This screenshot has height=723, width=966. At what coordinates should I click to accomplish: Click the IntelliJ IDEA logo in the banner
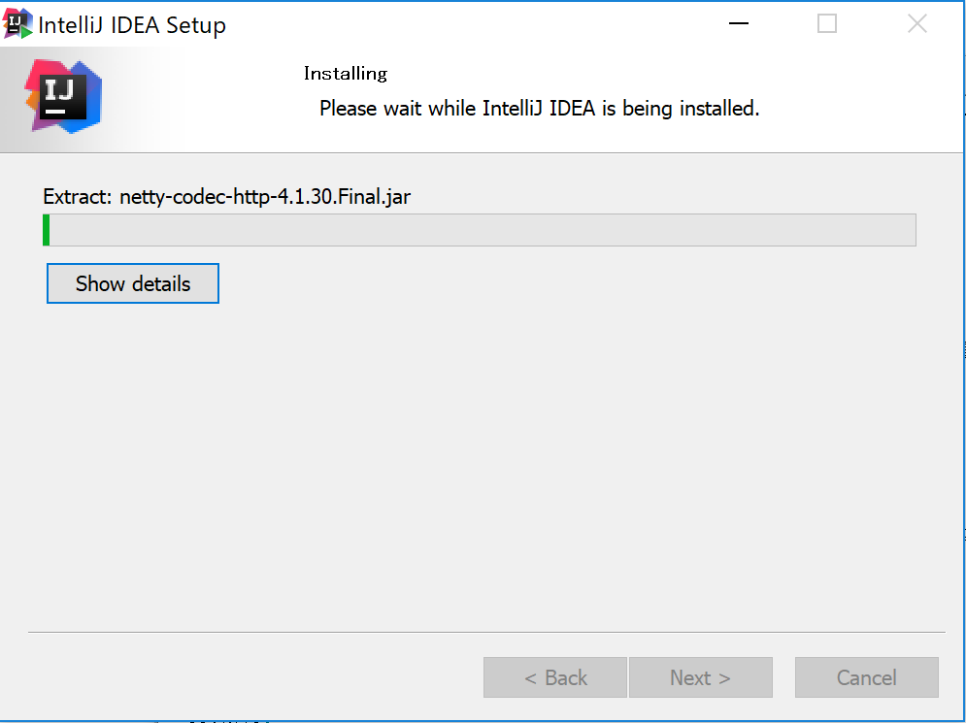tap(62, 97)
